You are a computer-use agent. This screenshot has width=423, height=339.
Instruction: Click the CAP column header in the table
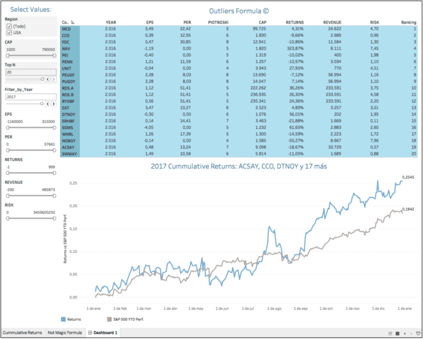[x=262, y=23]
